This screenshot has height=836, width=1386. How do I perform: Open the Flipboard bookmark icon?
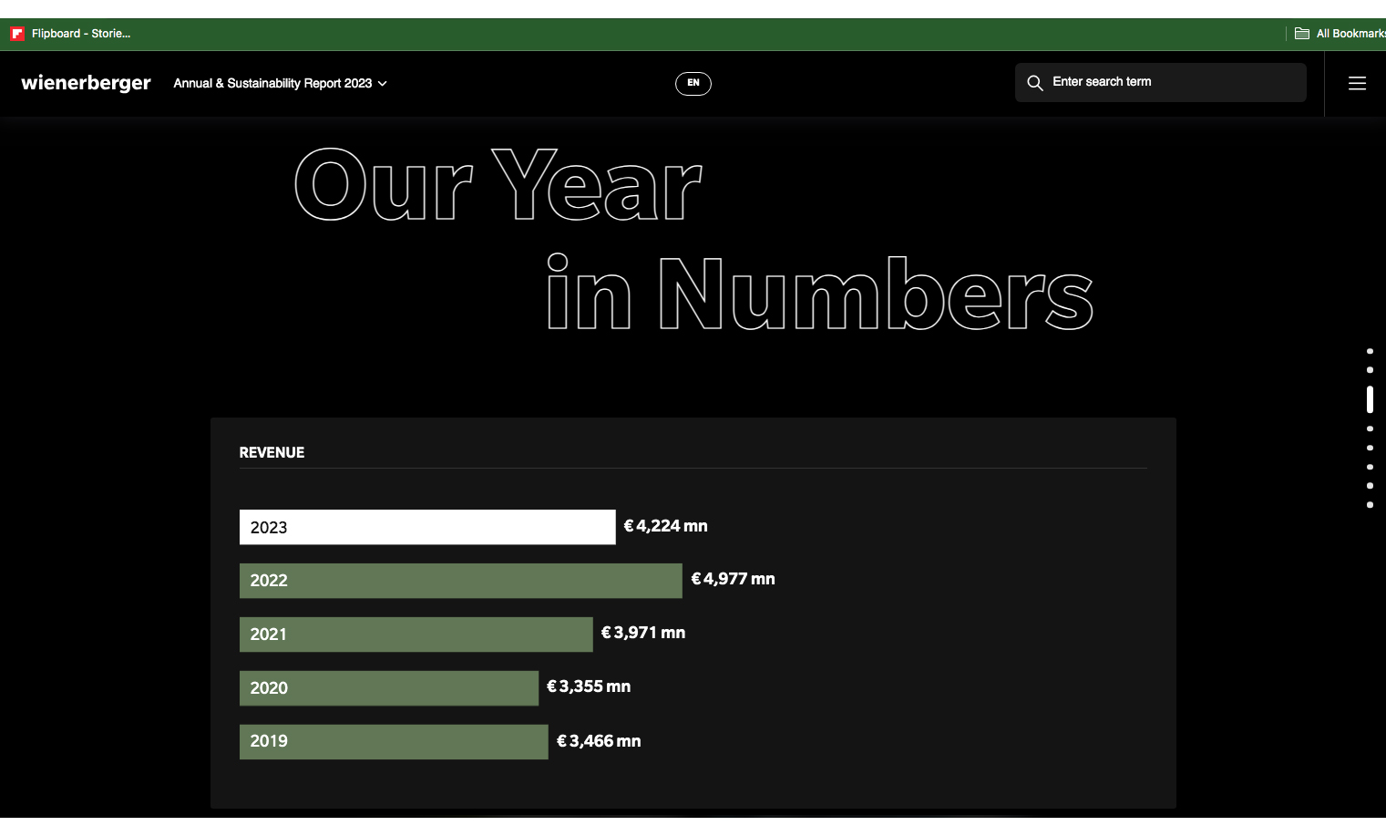coord(17,34)
